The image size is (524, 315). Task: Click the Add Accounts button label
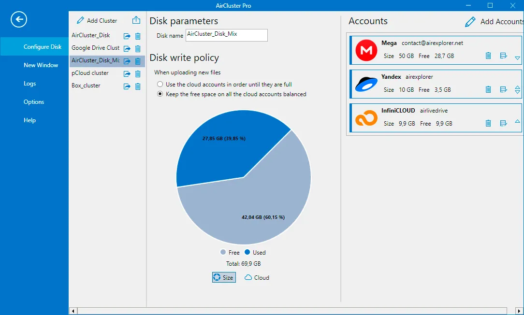pyautogui.click(x=502, y=22)
